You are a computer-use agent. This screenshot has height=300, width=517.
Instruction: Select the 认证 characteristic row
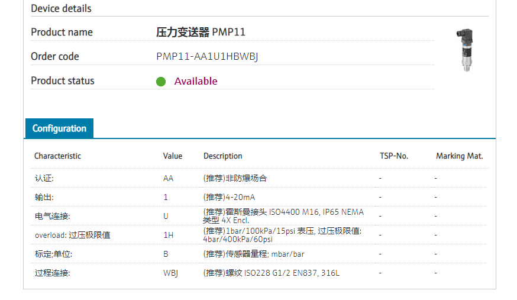point(44,178)
